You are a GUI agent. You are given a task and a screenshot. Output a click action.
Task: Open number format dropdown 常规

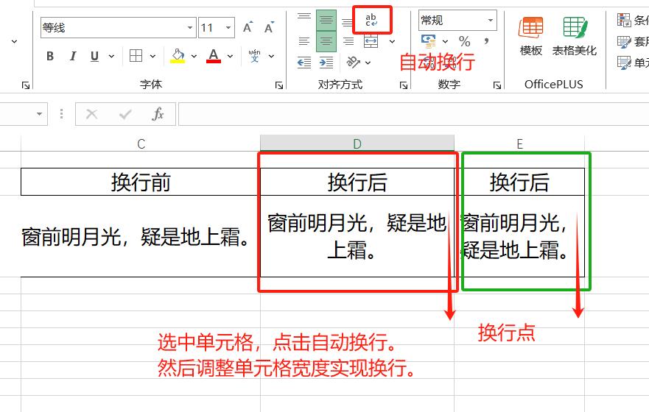pyautogui.click(x=457, y=21)
